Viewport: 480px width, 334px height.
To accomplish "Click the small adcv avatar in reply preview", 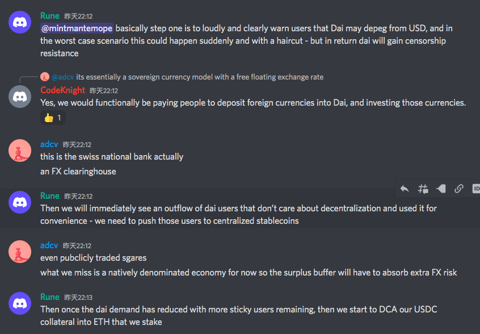I will [x=45, y=77].
